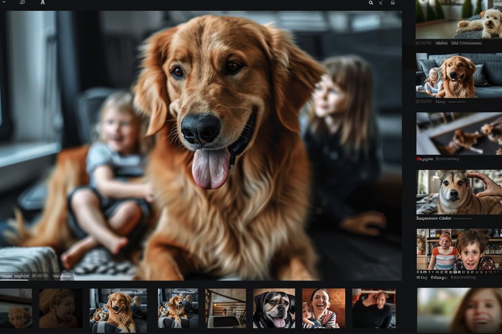Expand the chevron at the top-left corner
The width and height of the screenshot is (502, 334).
pos(5,2)
